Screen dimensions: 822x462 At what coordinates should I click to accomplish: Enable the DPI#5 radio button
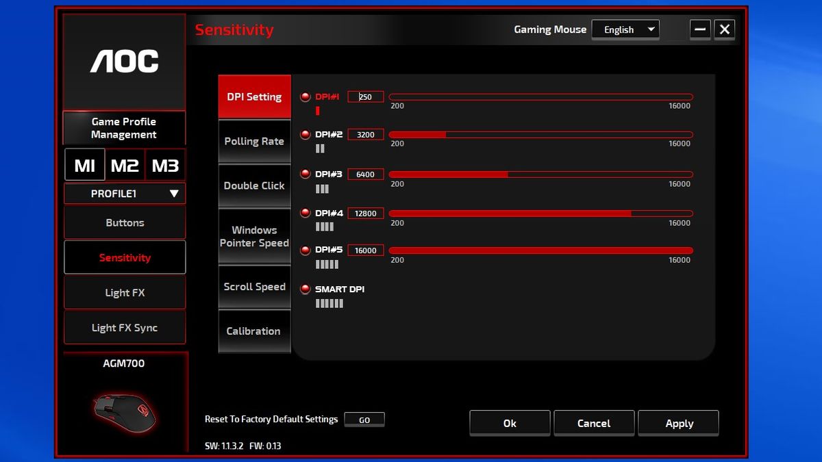tap(306, 250)
